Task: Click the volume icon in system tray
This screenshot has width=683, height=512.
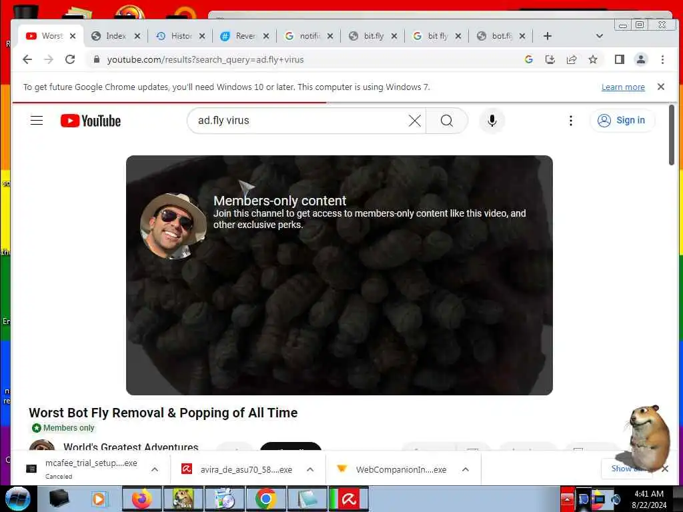Action: (x=616, y=499)
